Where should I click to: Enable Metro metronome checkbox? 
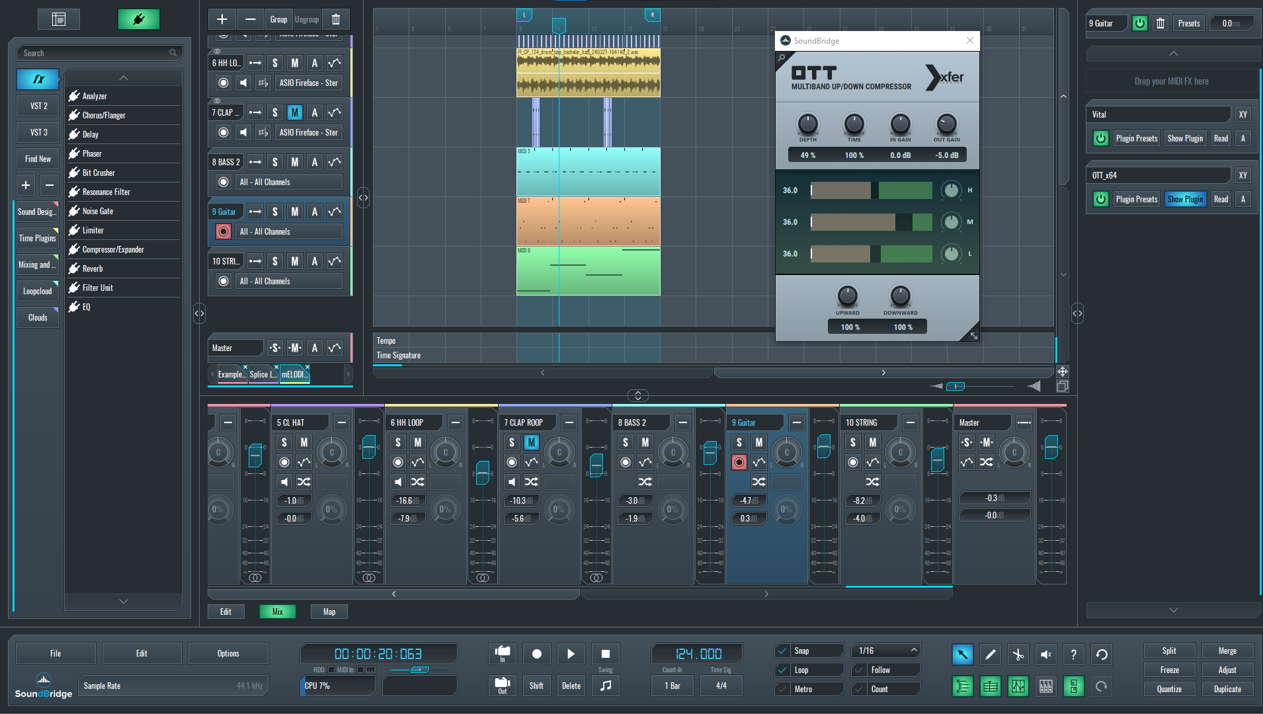click(x=782, y=689)
